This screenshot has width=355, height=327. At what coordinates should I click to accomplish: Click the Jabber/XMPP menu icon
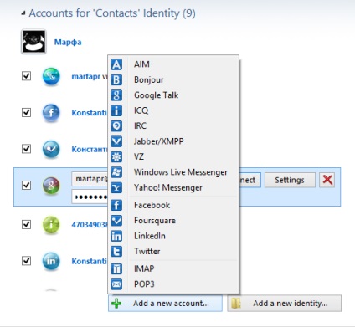tap(116, 141)
